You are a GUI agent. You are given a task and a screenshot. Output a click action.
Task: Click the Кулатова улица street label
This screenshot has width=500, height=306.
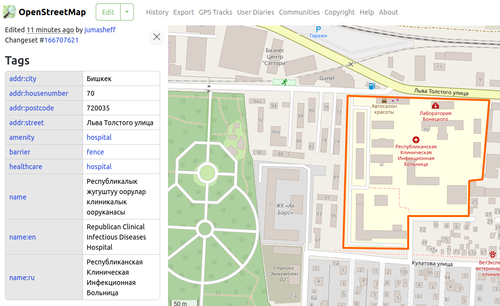(x=432, y=263)
